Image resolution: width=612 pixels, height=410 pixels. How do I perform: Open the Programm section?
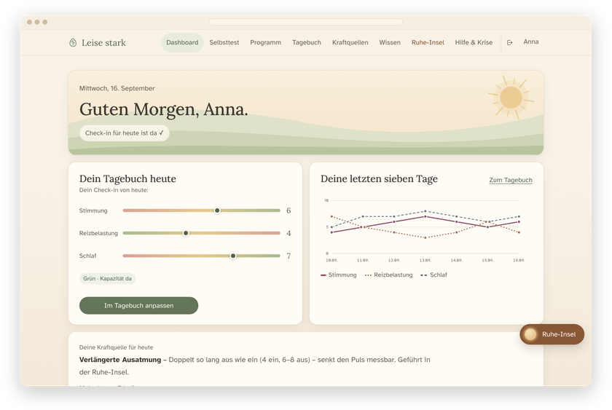tap(265, 42)
